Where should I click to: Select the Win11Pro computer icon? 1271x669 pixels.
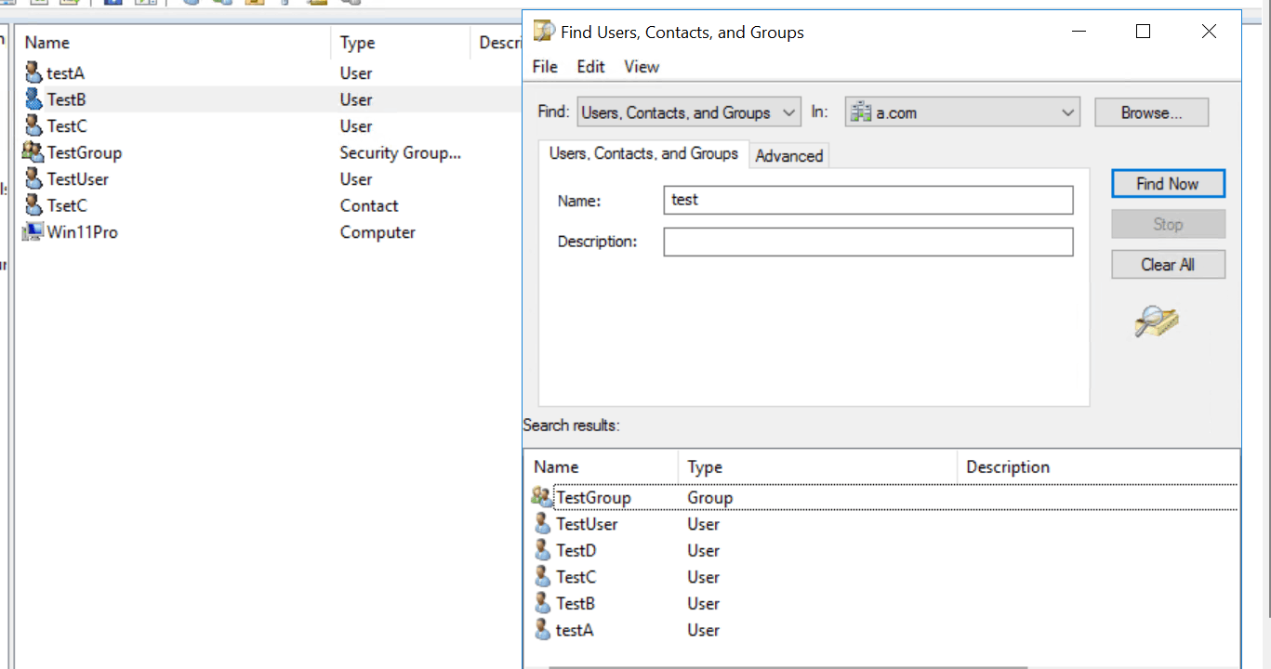coord(33,232)
